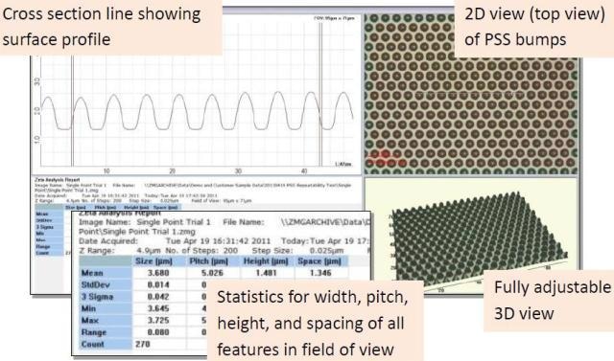Click the 'Date Acquired:' label
The image size is (614, 361).
pyautogui.click(x=108, y=241)
